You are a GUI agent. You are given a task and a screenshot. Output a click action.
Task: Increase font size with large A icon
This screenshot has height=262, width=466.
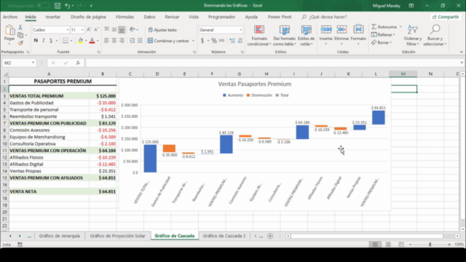[89, 30]
